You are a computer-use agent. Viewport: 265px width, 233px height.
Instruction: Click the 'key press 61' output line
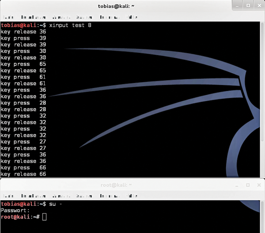coord(23,77)
